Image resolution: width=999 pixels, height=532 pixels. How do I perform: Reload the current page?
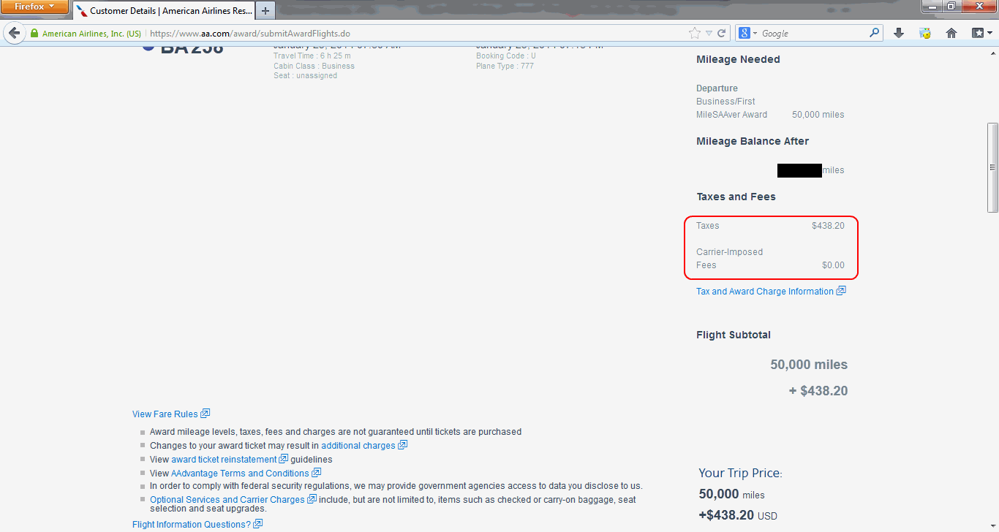pyautogui.click(x=721, y=34)
